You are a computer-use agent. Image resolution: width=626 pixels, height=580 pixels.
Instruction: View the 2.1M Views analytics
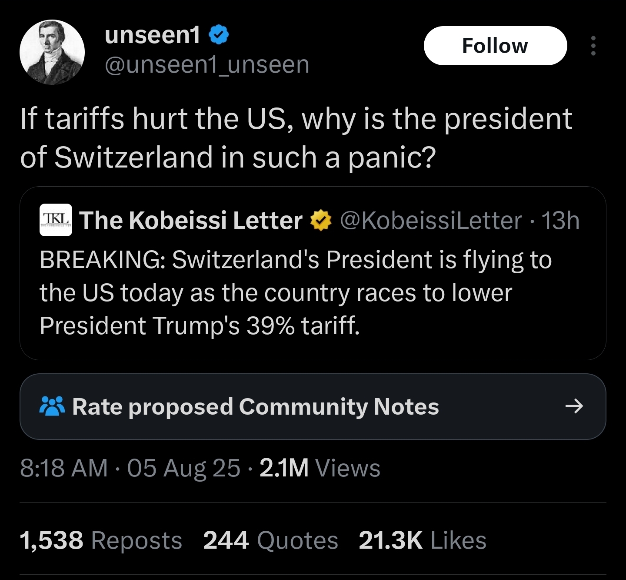pos(320,468)
